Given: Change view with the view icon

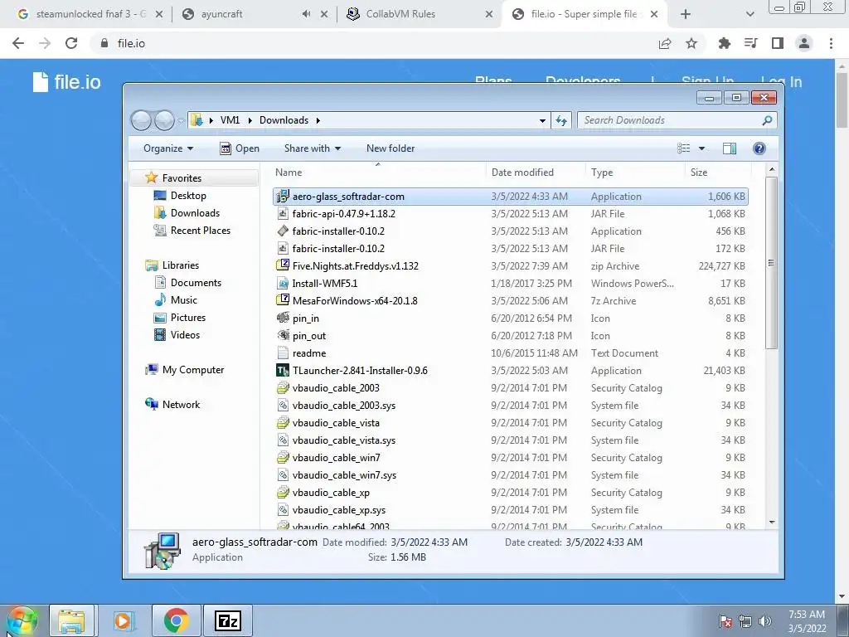Looking at the screenshot, I should [x=684, y=148].
